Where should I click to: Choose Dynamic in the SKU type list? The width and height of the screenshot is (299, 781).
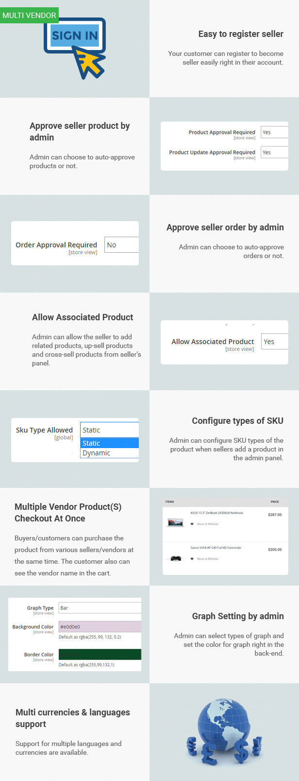point(109,453)
